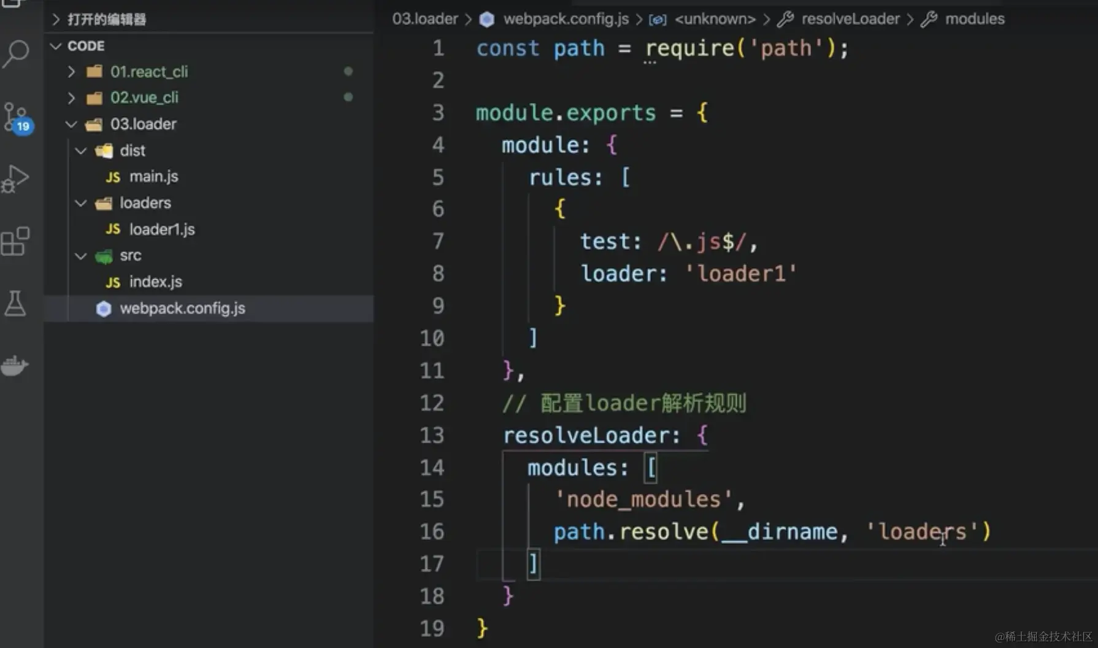This screenshot has height=648, width=1098.
Task: Click the rules: key on line 5
Action: point(566,177)
